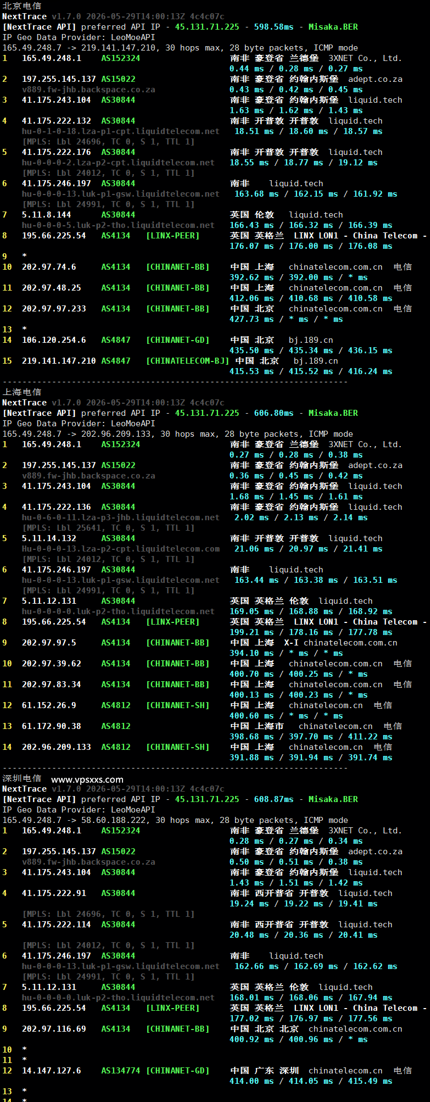The image size is (430, 1102).
Task: Click the 深圳电信 section heading
Action: click(x=22, y=778)
